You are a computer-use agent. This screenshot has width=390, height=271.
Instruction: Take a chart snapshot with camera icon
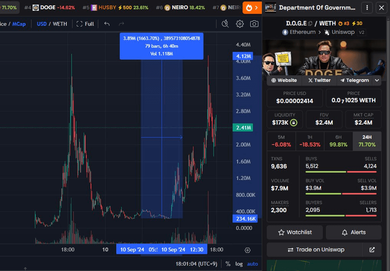pyautogui.click(x=254, y=24)
